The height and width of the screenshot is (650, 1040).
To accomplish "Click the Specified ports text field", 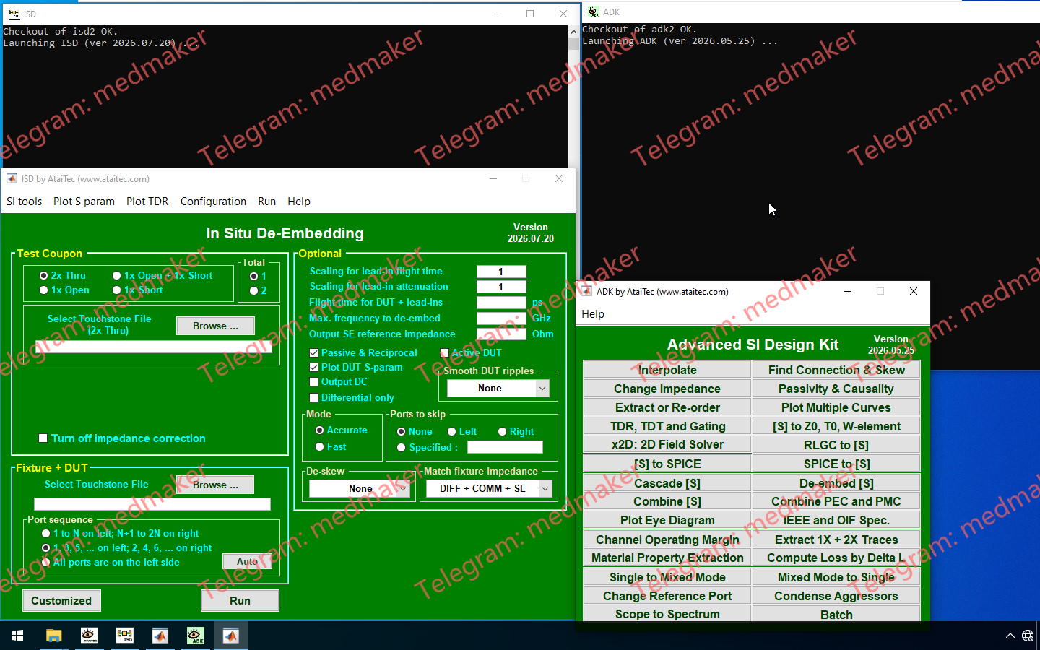I will [x=505, y=448].
